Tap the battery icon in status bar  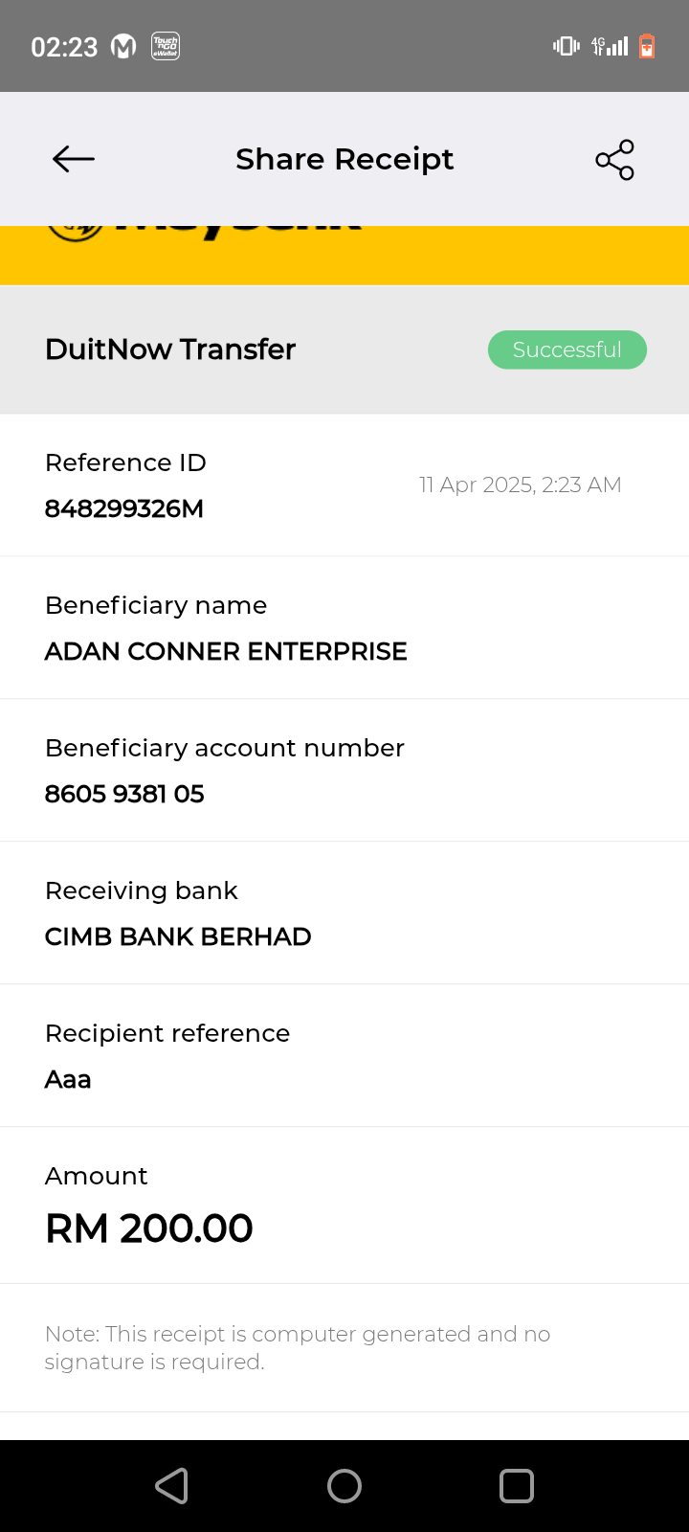click(647, 46)
